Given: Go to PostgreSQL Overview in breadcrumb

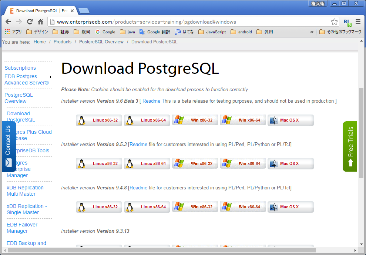Looking at the screenshot, I should pos(101,42).
